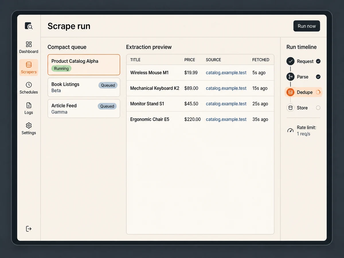Click the $45.50 price cell
Viewport: 344px width, 258px height.
tap(191, 104)
